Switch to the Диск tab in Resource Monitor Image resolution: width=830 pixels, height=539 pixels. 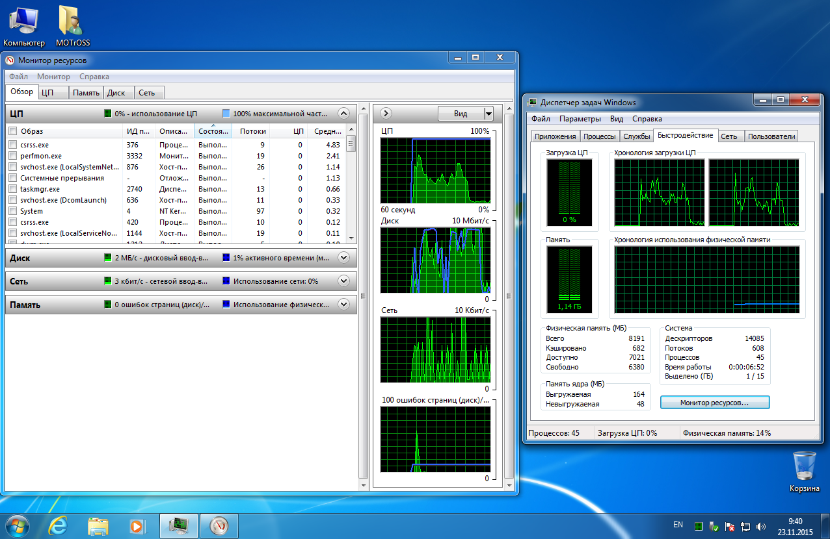(118, 93)
